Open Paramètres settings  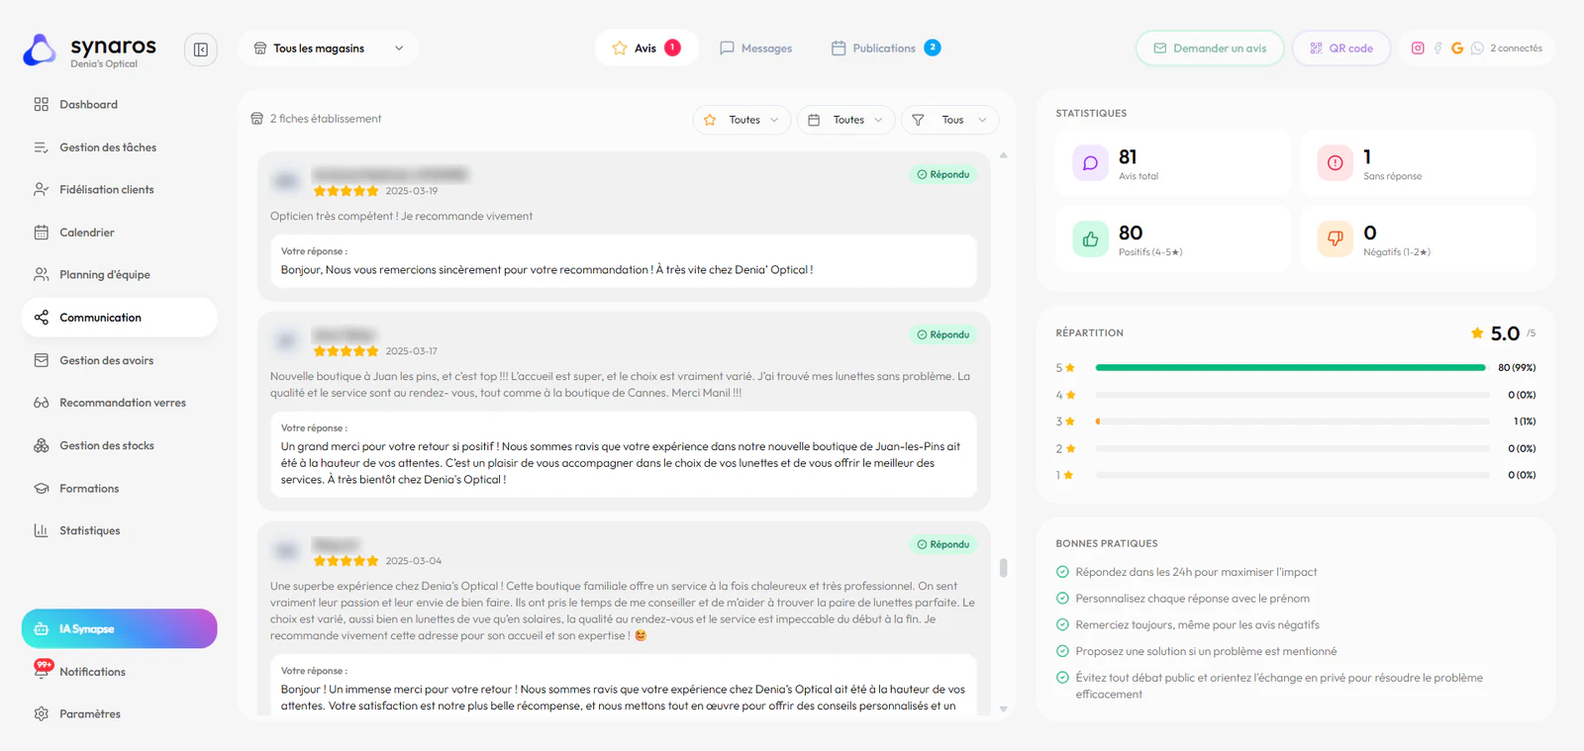coord(119,713)
